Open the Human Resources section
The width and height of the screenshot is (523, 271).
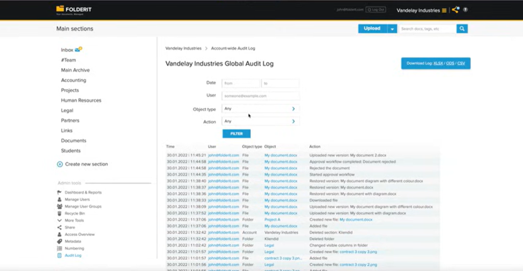pos(81,101)
